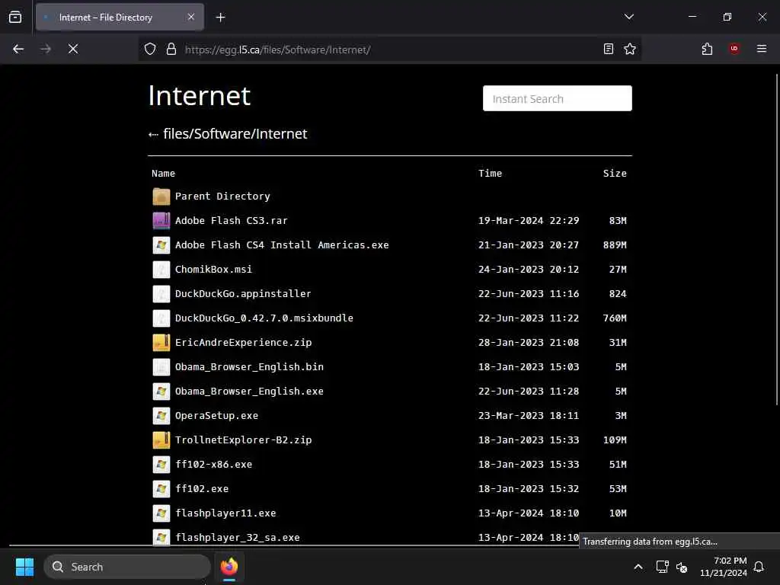Download Obama_Browser_English.exe

pyautogui.click(x=249, y=391)
